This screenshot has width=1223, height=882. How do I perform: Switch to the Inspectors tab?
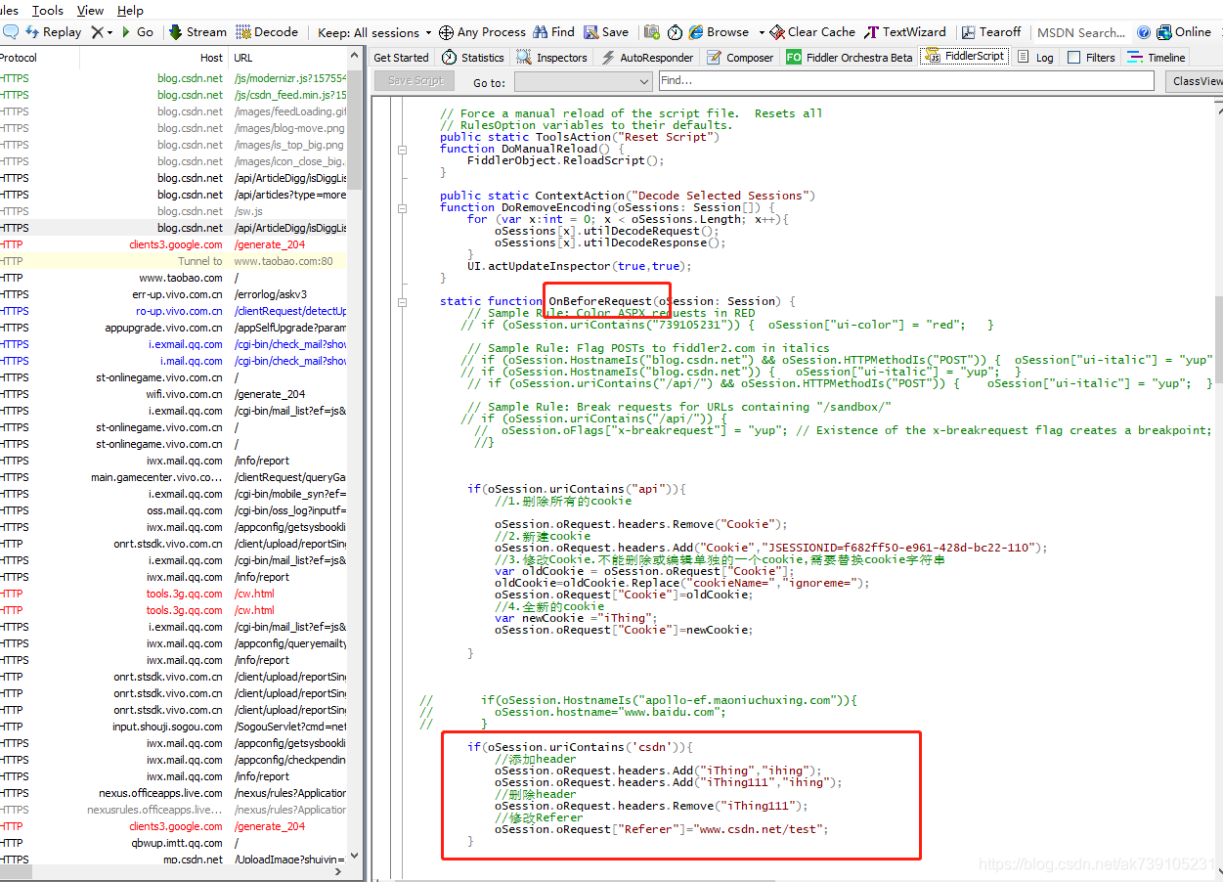tap(552, 58)
